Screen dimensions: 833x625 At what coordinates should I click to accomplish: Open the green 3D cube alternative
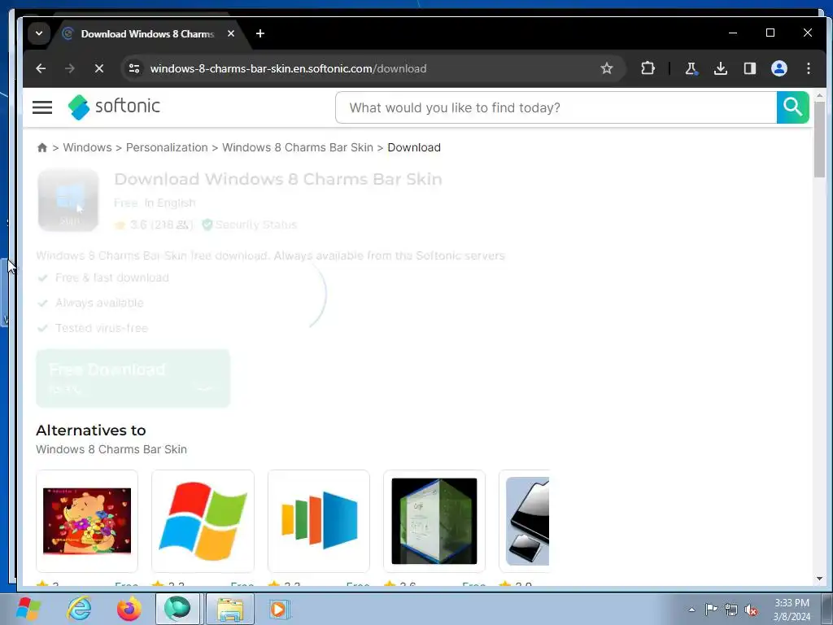click(434, 521)
